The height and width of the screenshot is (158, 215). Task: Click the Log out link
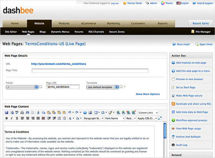coord(115,3)
